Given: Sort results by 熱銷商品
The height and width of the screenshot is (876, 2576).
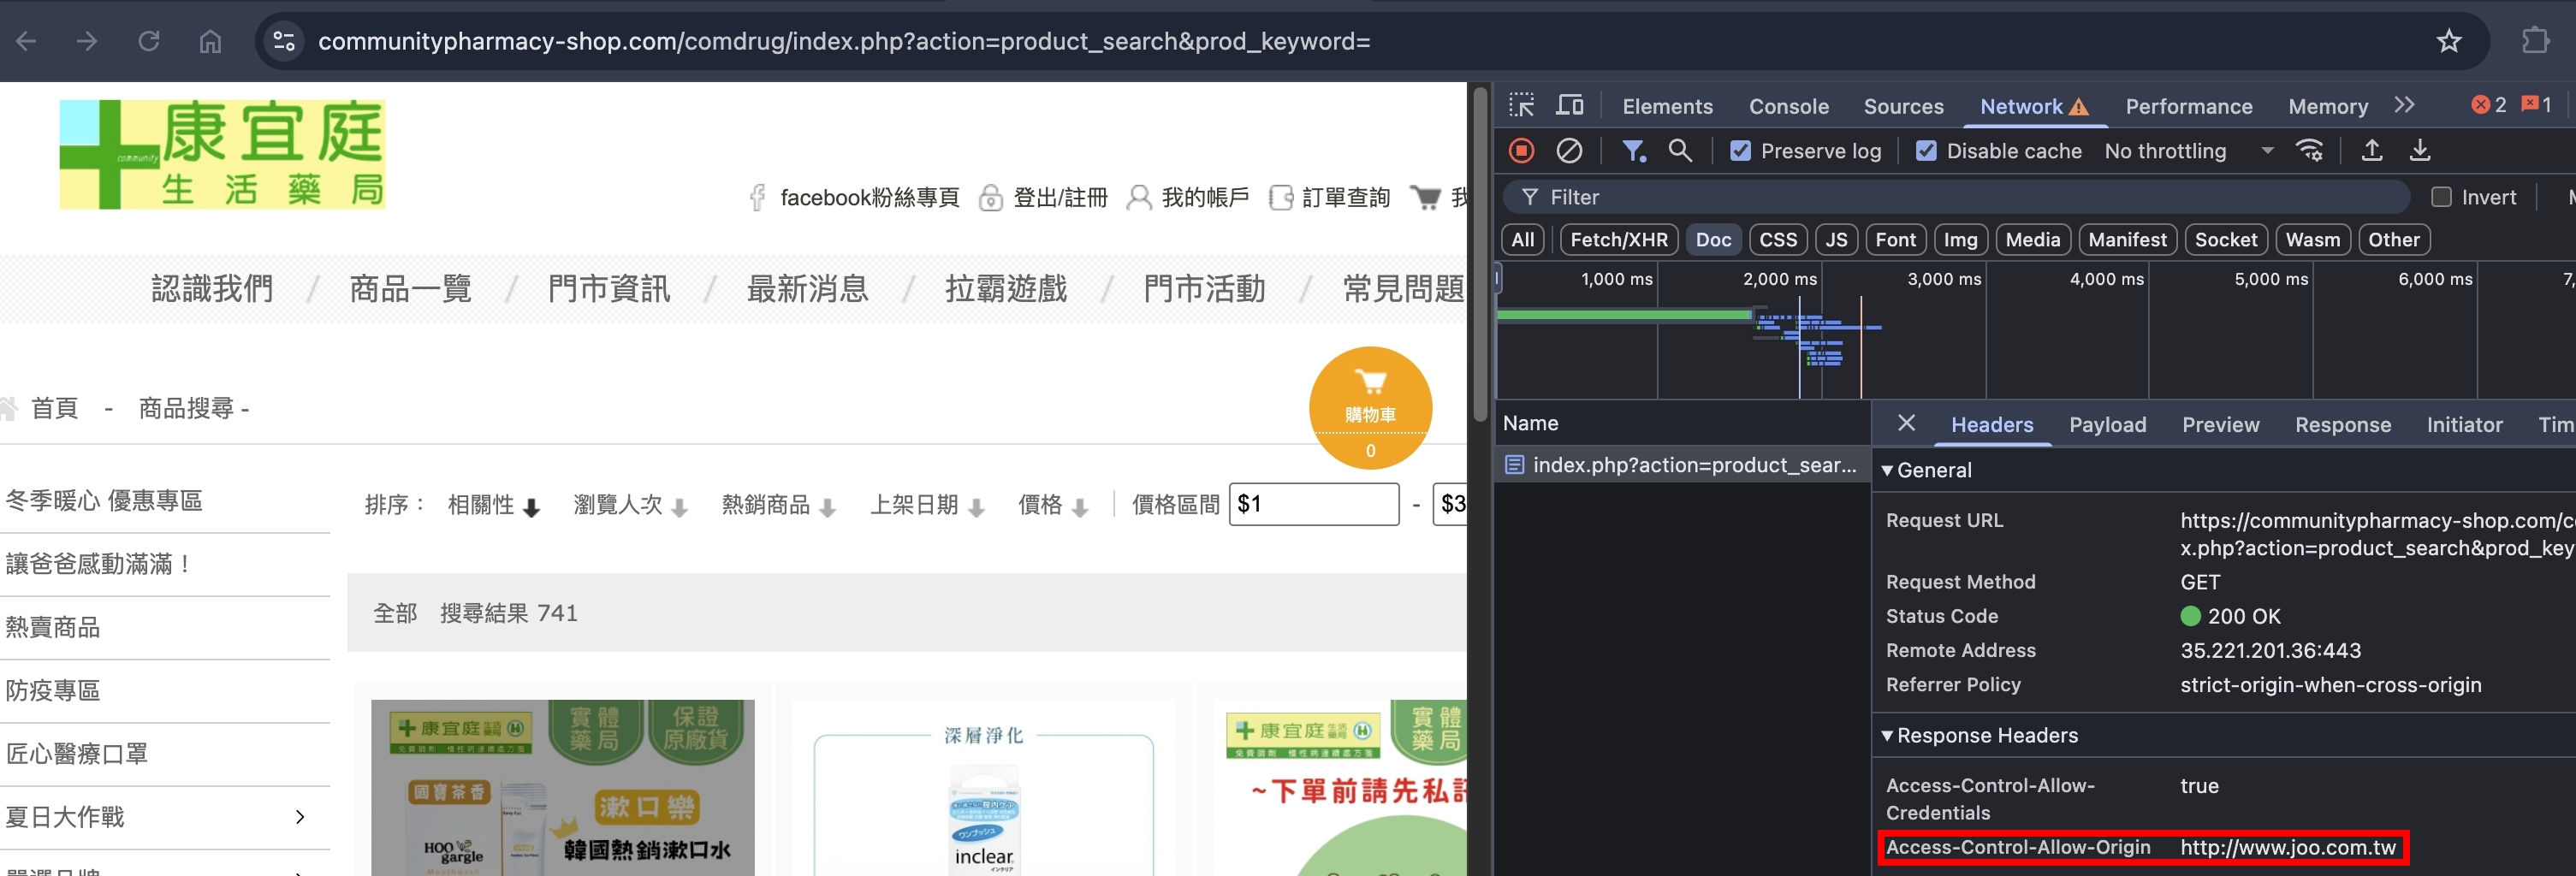Looking at the screenshot, I should coord(778,505).
